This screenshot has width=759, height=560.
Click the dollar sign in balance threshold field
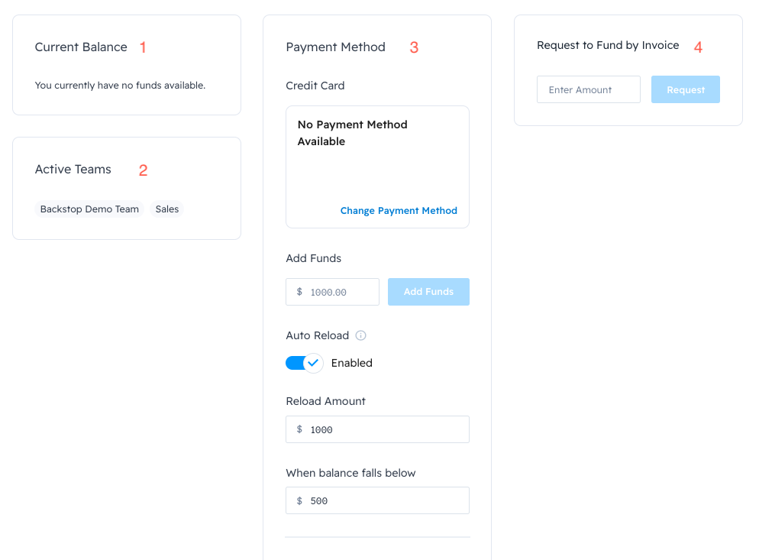[x=299, y=501]
